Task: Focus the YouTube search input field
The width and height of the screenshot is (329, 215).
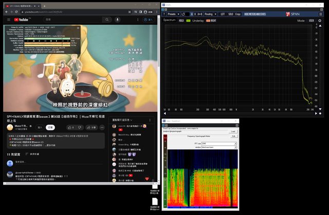Action: pos(73,20)
